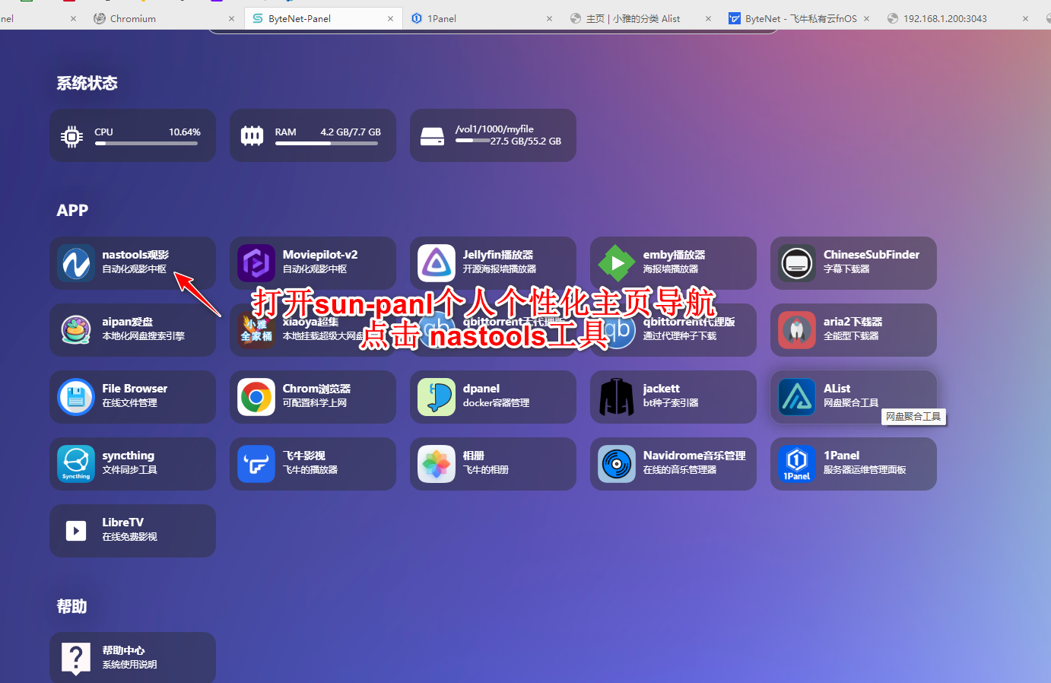Screen dimensions: 1051x683
Task: Click the RAM memory status icon
Action: pos(252,136)
